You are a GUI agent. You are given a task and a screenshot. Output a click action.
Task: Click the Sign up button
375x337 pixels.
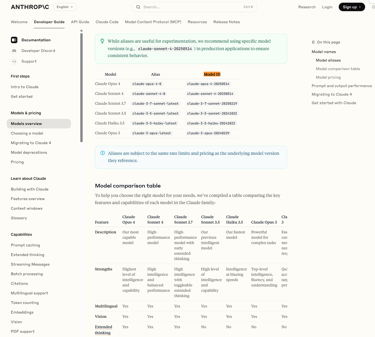click(352, 7)
